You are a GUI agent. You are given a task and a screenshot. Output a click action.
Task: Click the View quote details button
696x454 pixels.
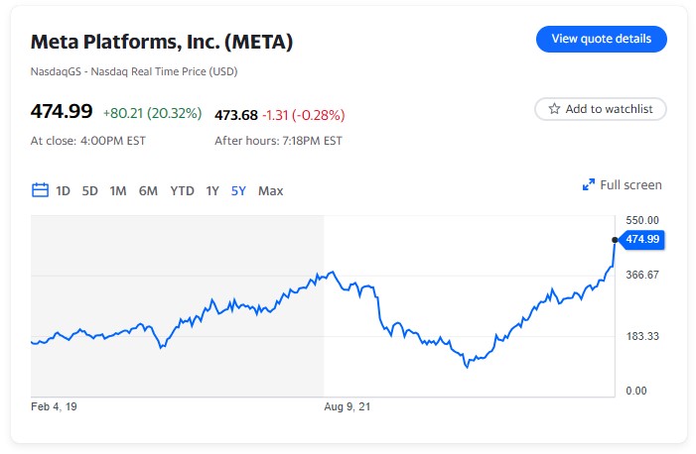click(x=601, y=39)
